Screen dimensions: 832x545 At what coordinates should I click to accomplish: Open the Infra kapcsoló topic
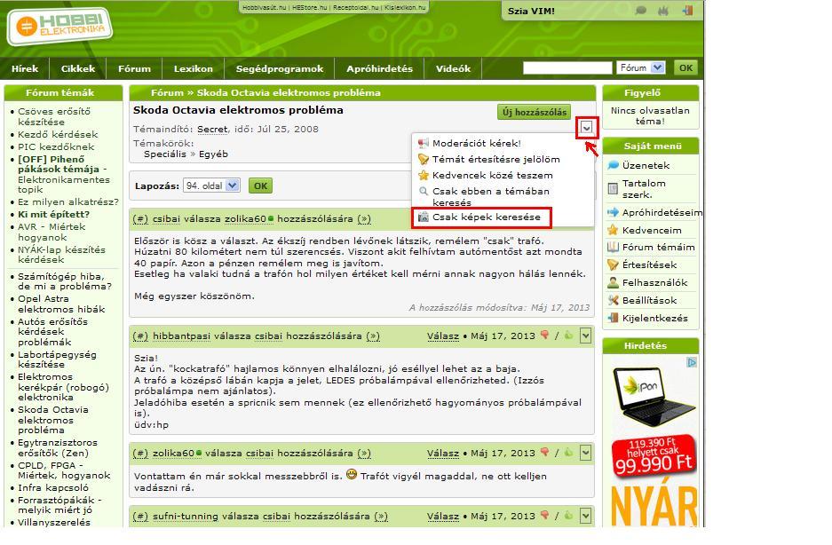[x=53, y=487]
